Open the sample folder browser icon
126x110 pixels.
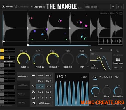click(x=121, y=13)
